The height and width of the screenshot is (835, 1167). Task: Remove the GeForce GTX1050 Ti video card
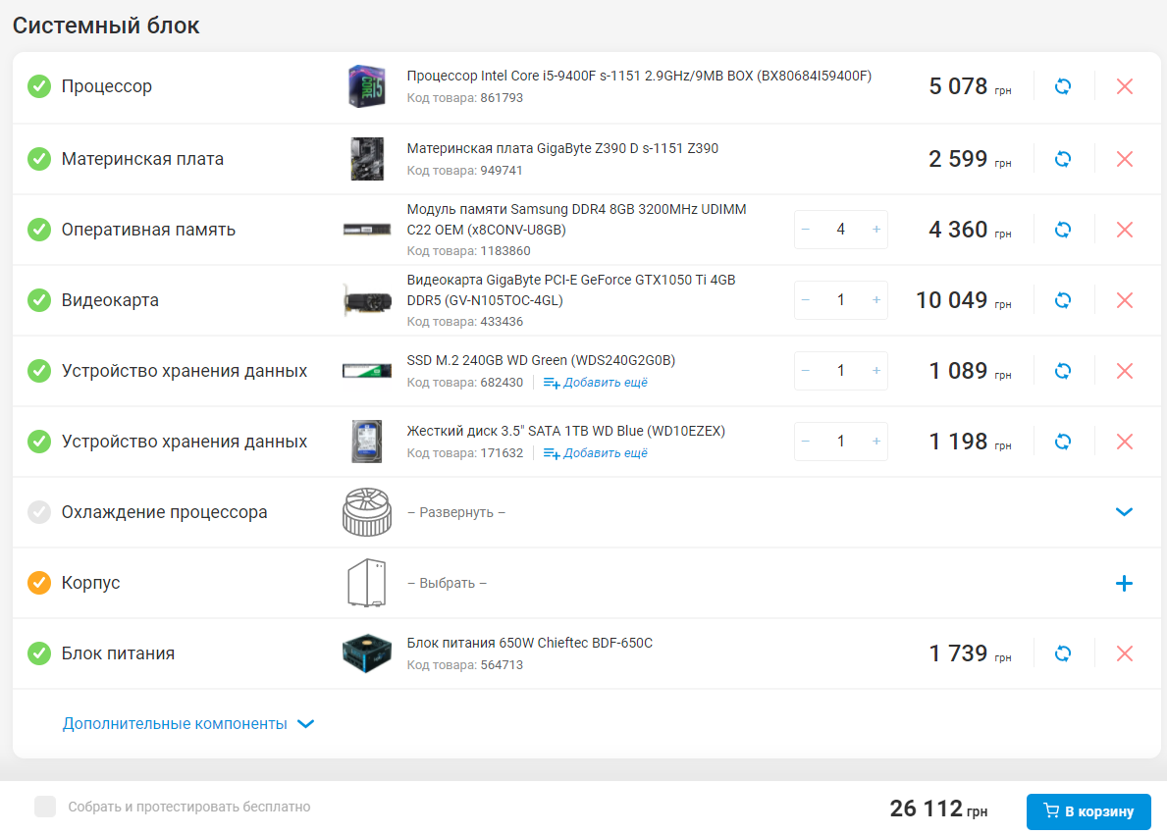(x=1125, y=300)
